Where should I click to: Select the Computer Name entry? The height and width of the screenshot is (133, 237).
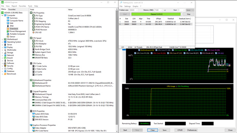click(x=16, y=21)
